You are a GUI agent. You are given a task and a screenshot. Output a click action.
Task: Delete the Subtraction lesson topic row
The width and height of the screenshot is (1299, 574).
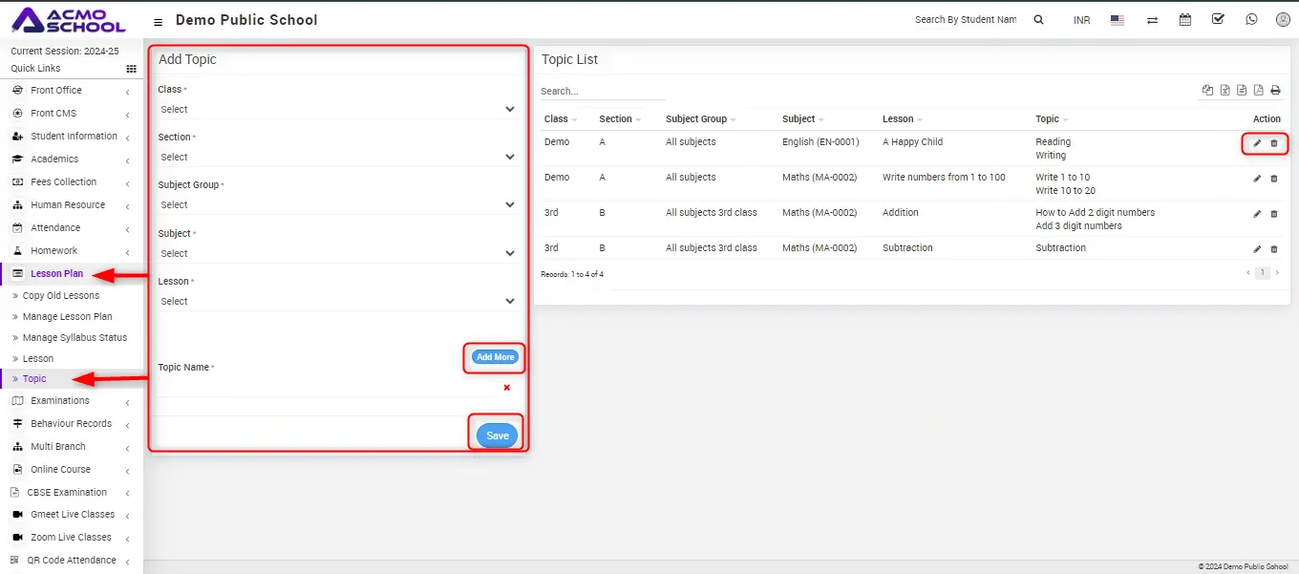1274,249
